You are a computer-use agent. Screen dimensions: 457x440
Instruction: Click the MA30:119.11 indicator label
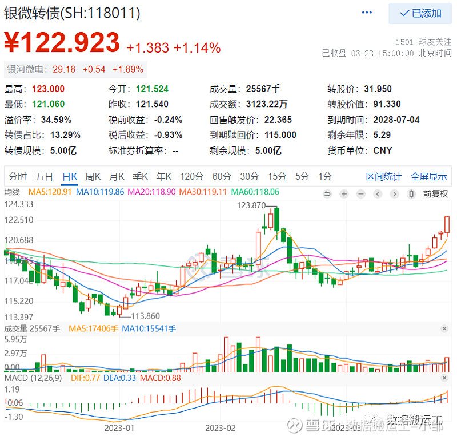(x=203, y=192)
